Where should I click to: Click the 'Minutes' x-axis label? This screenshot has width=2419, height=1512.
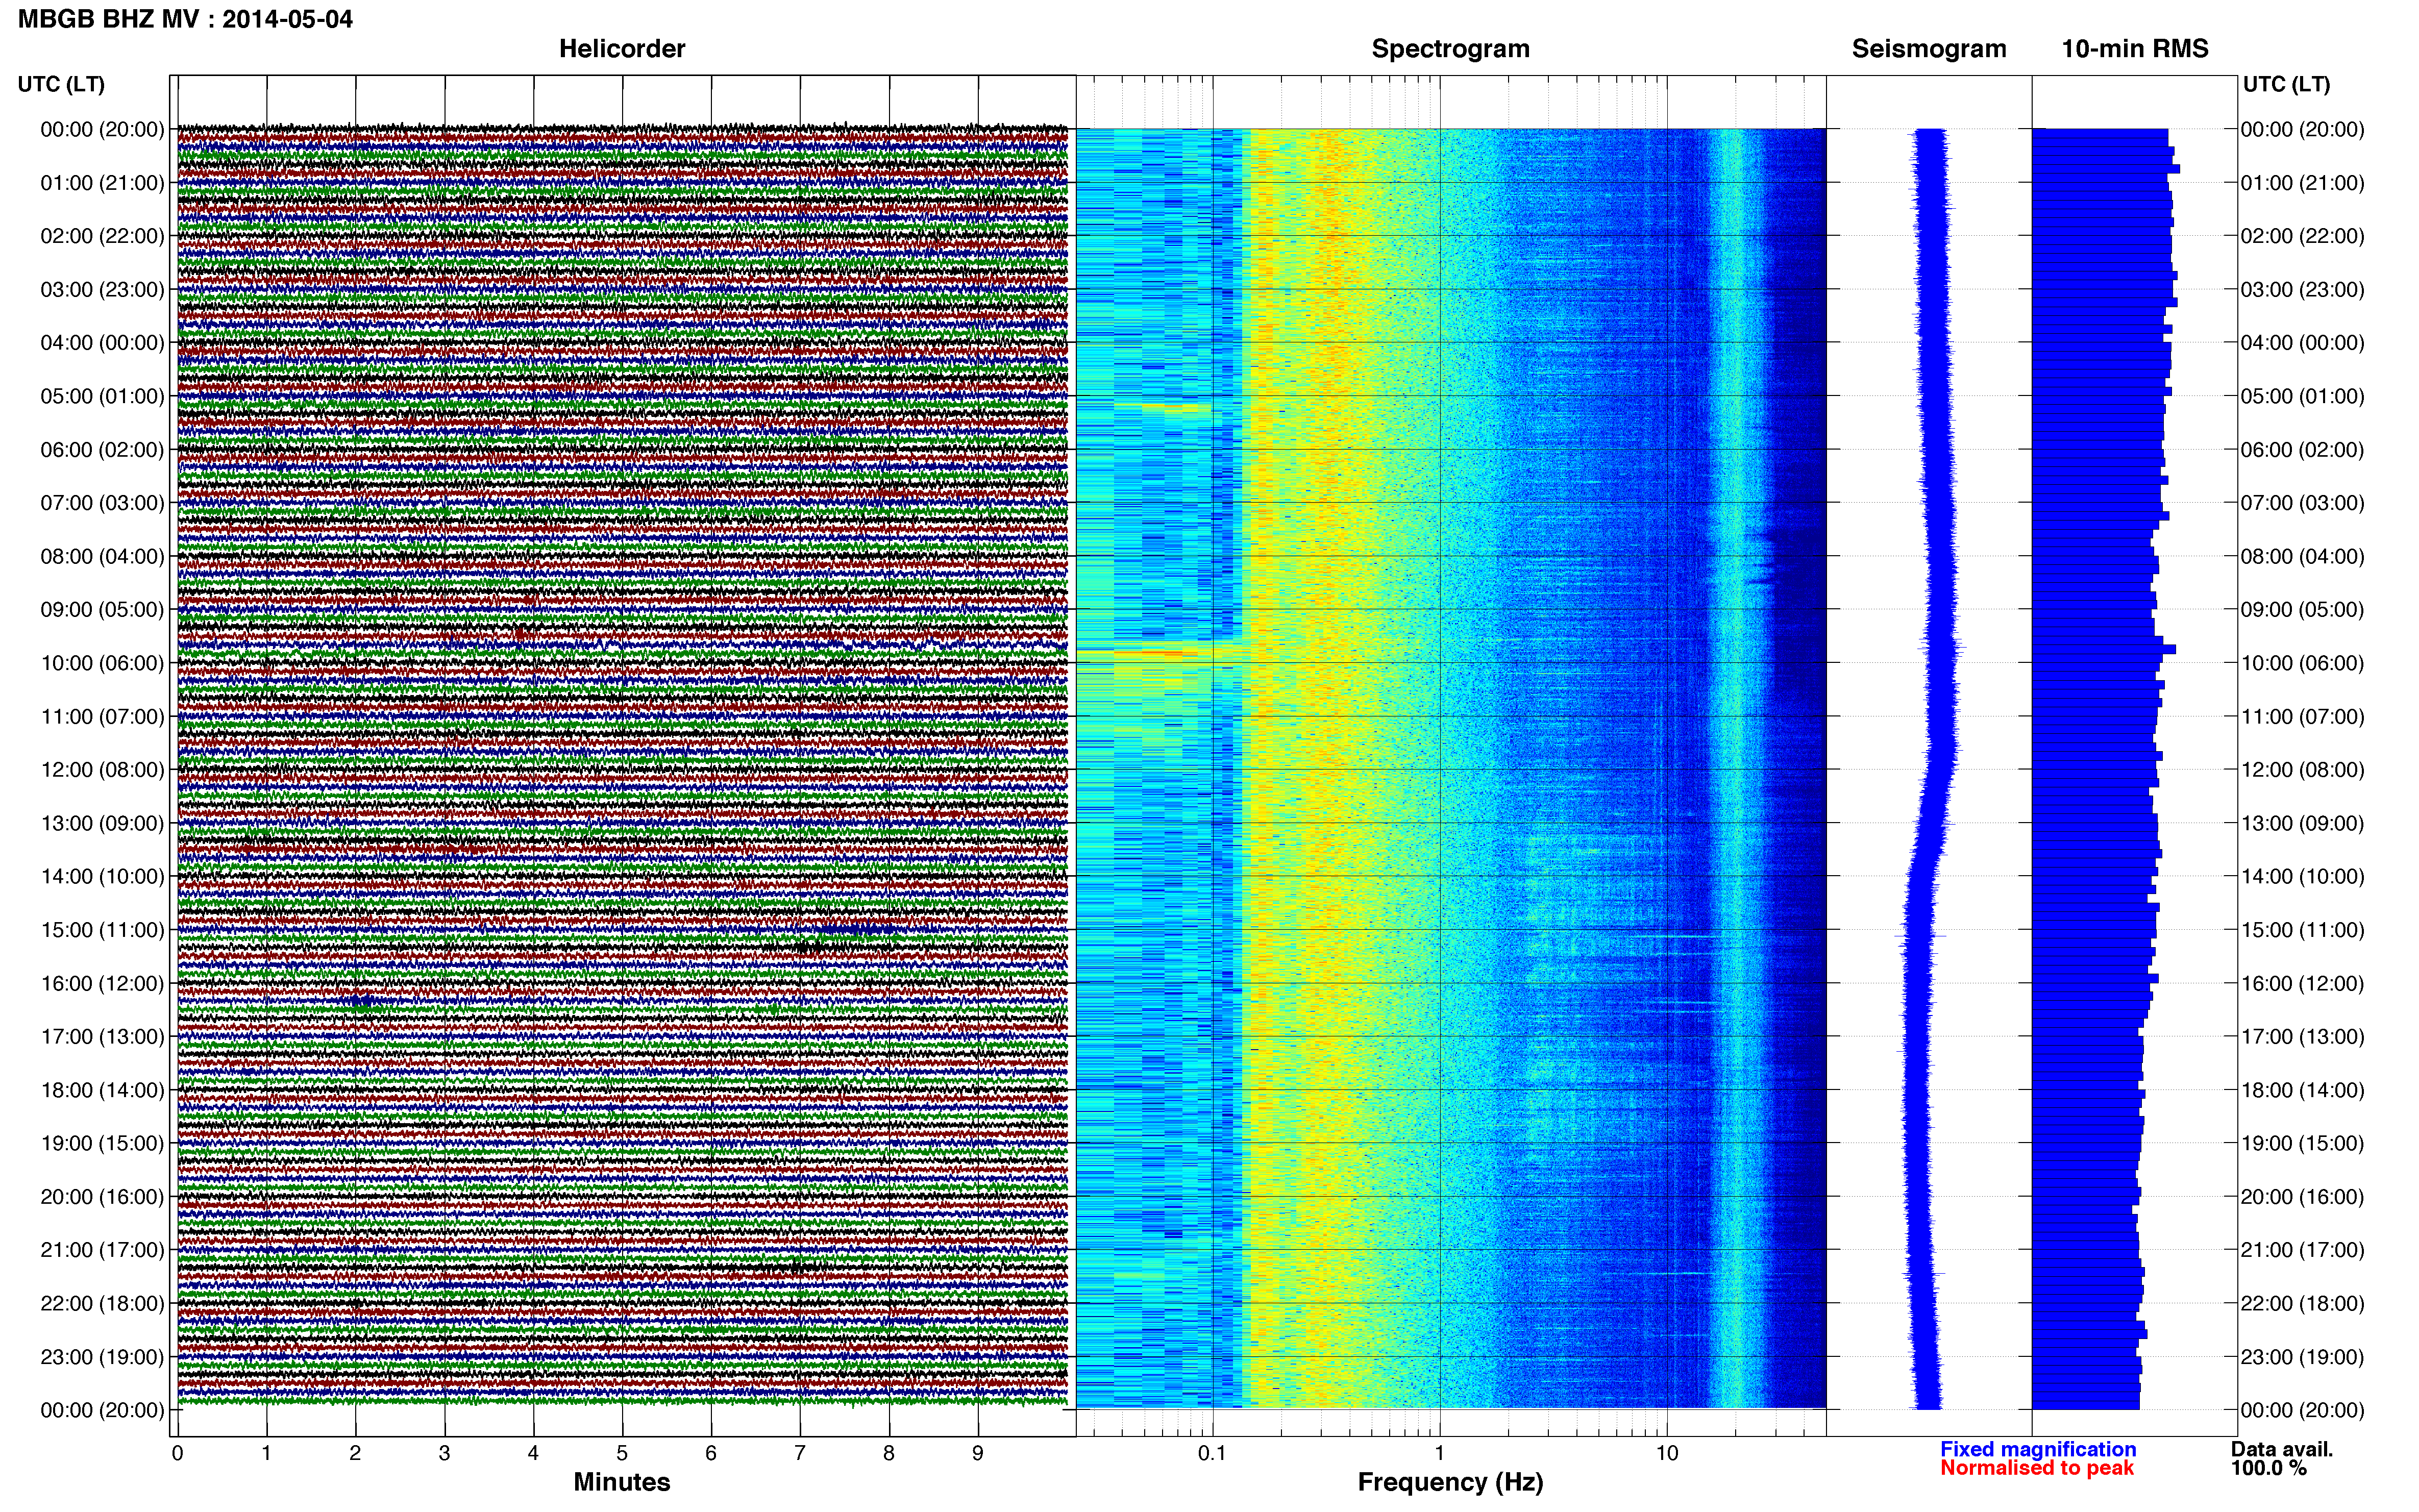tap(622, 1482)
